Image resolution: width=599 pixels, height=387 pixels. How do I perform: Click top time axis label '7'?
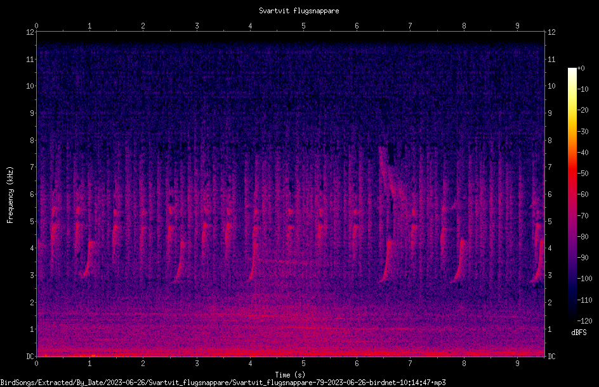(411, 26)
